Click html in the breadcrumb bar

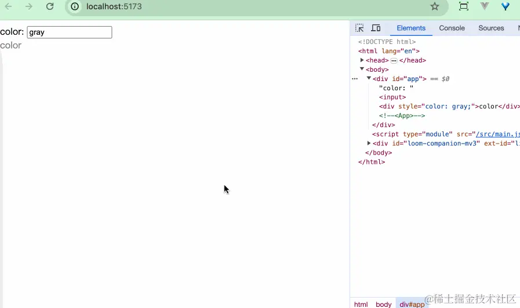(x=361, y=305)
